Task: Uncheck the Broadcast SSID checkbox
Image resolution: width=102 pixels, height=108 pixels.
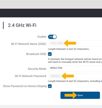Action: [50, 54]
